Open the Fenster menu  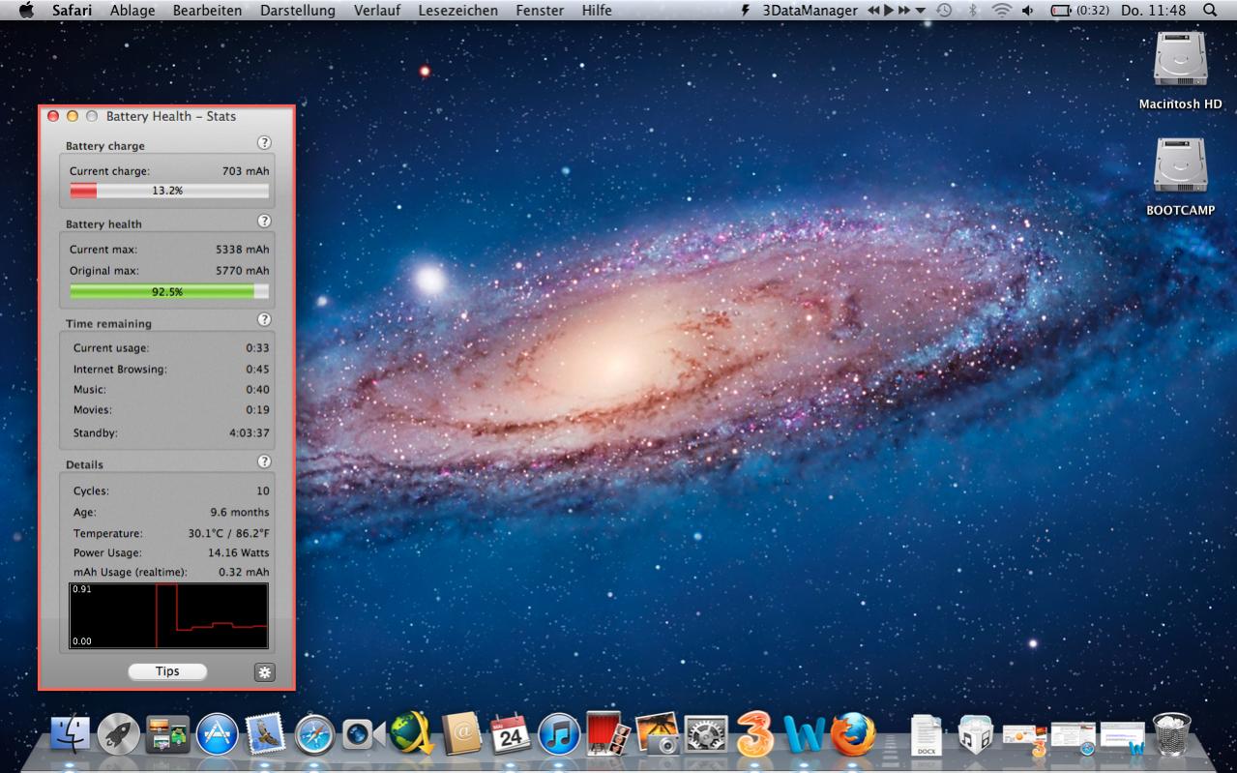click(541, 11)
